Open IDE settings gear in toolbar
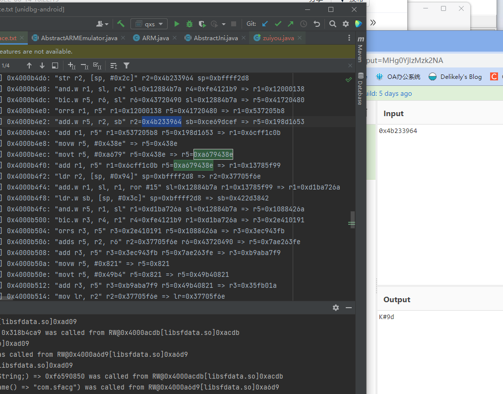Screen dimensions: 503x394 (x=345, y=24)
